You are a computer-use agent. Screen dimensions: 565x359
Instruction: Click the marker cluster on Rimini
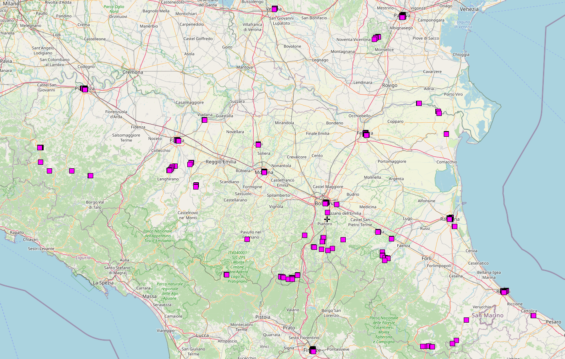(x=504, y=292)
